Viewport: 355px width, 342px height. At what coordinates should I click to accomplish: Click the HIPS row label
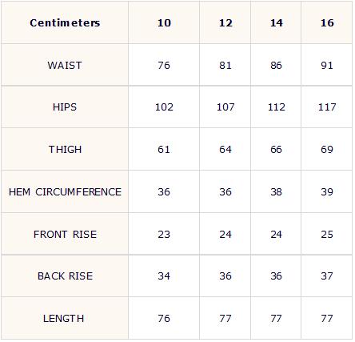[65, 107]
